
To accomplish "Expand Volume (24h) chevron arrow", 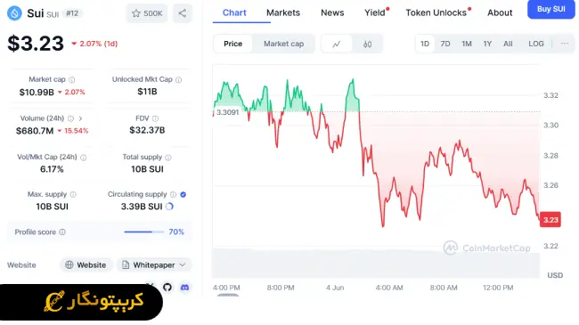I will 80,118.
